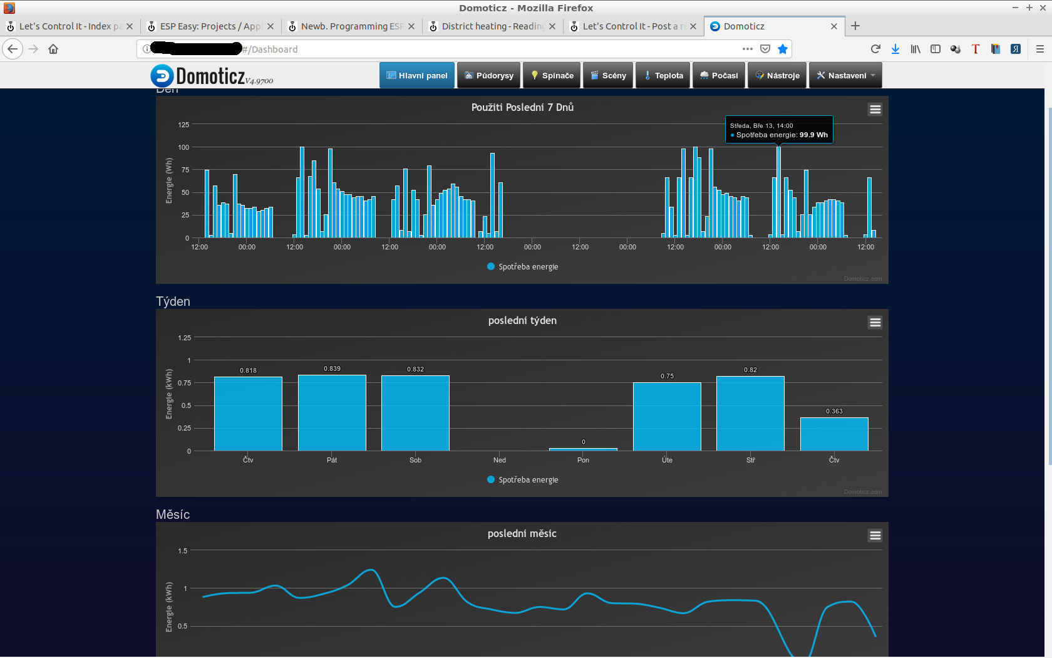The height and width of the screenshot is (658, 1052).
Task: Click the red T extension icon
Action: click(976, 49)
